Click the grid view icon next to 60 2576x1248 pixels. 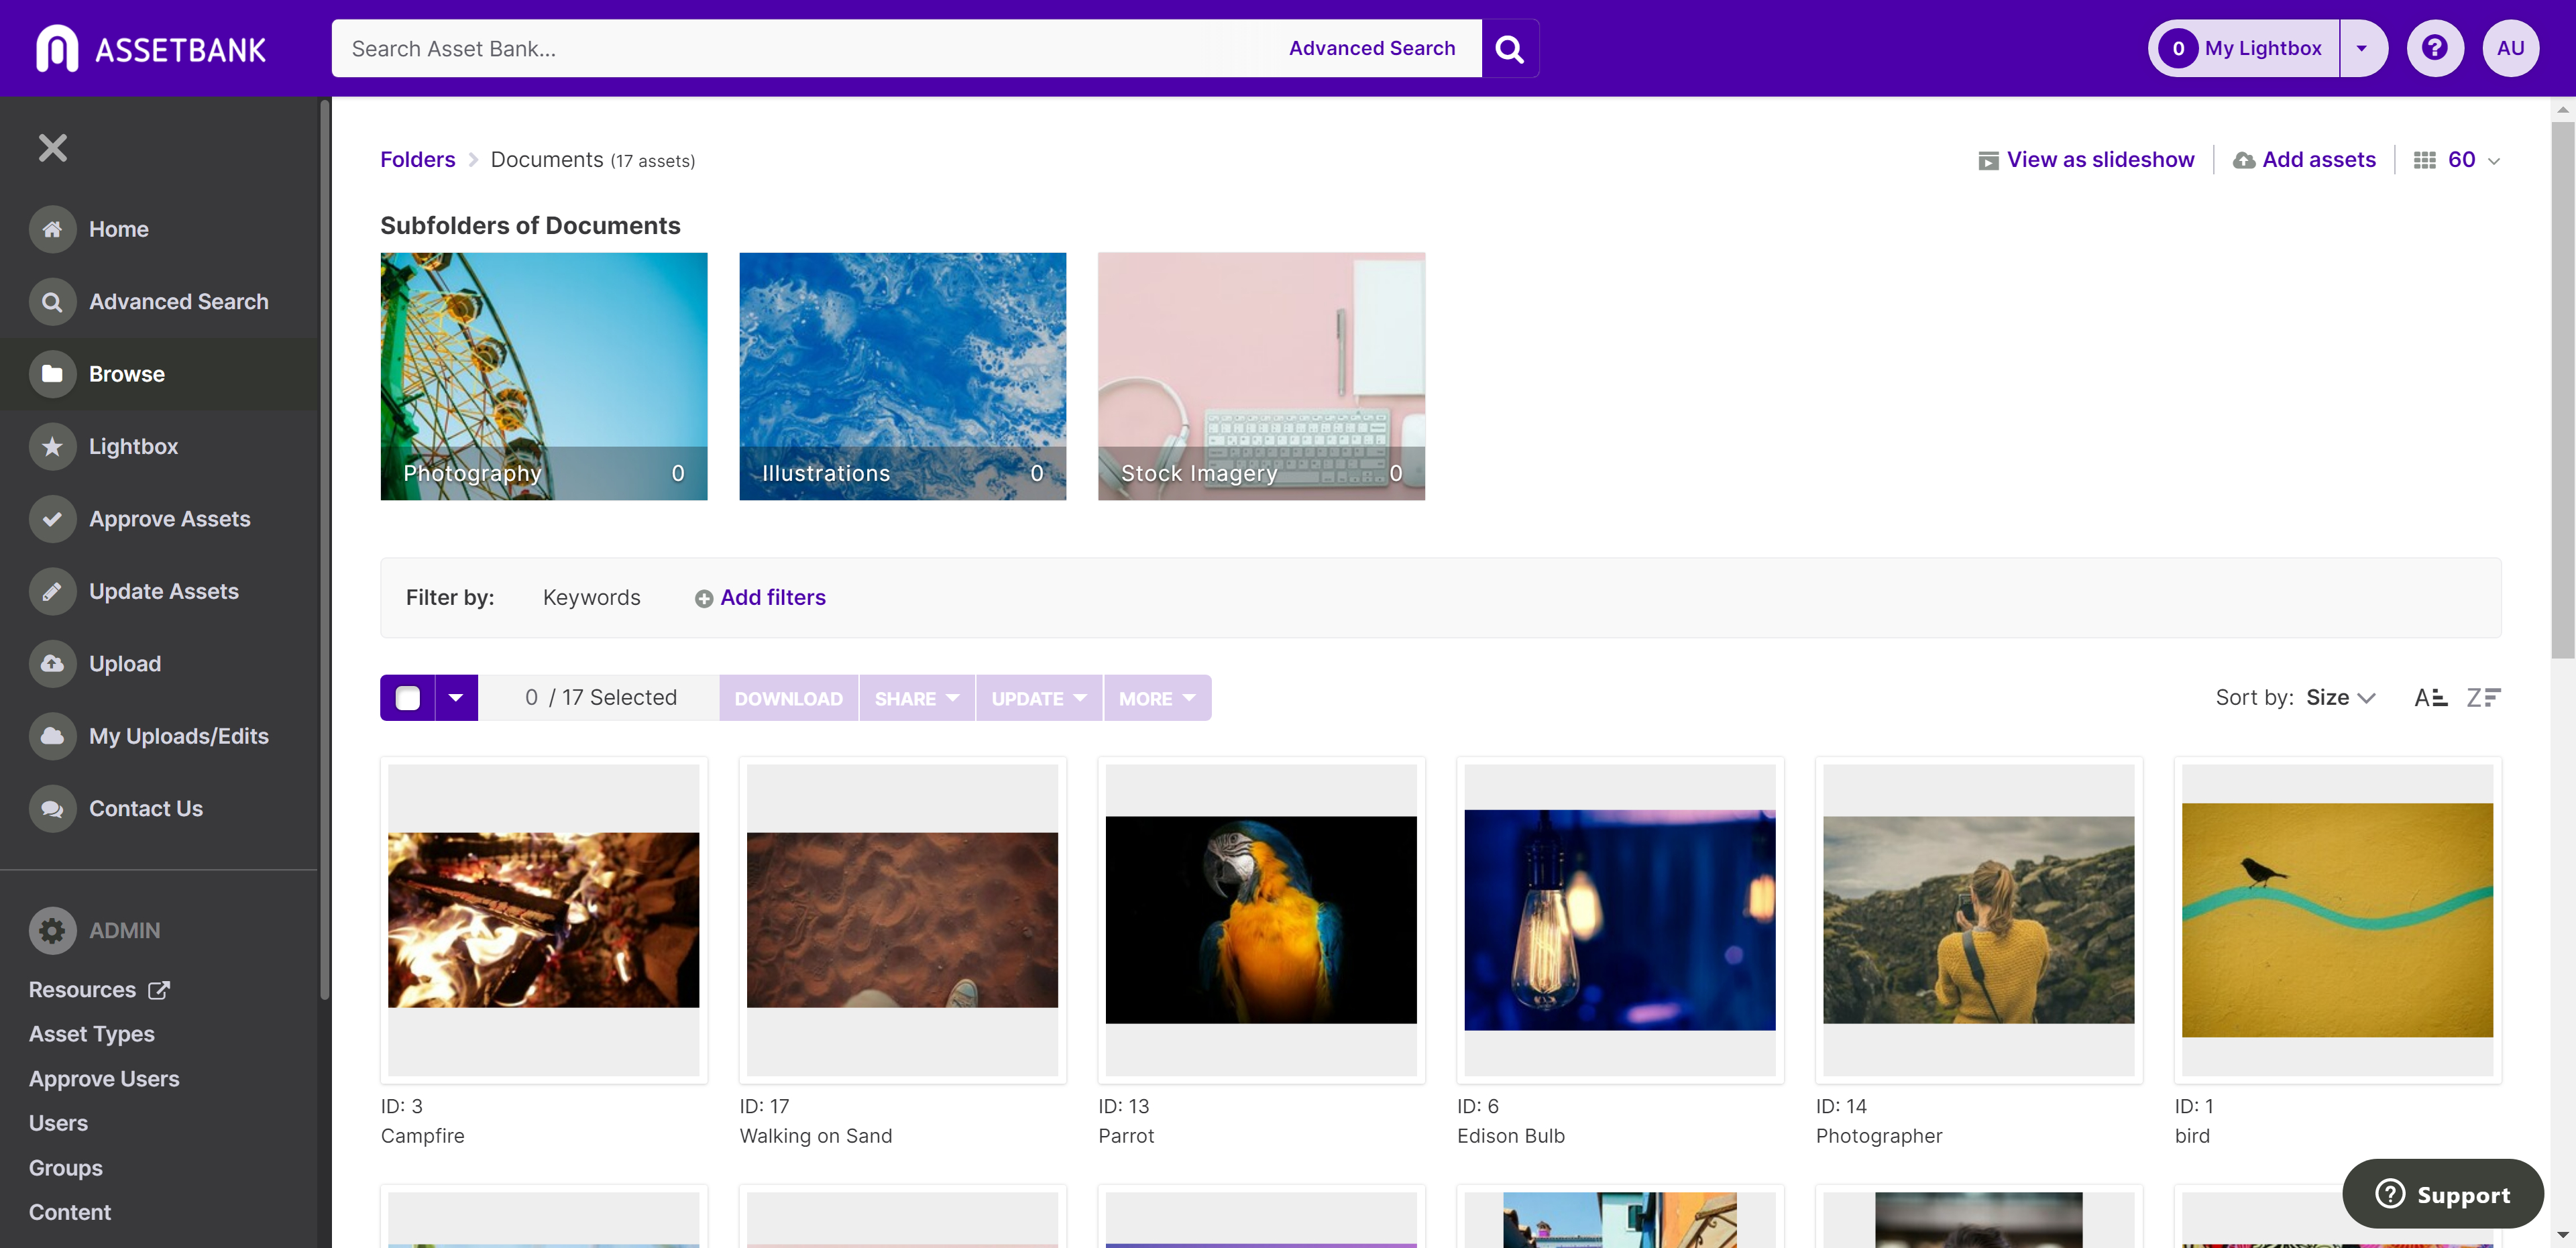[2425, 161]
